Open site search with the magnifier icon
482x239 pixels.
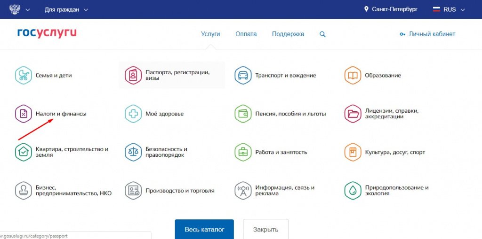[x=322, y=34]
